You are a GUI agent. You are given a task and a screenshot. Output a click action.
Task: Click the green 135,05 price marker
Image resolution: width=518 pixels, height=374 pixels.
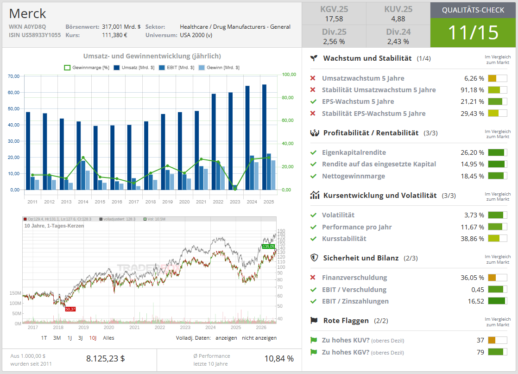268,247
